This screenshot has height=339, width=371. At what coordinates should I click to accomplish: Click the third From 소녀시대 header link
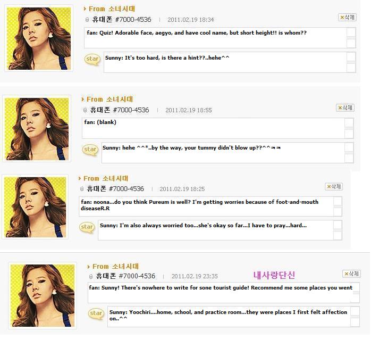pos(106,178)
